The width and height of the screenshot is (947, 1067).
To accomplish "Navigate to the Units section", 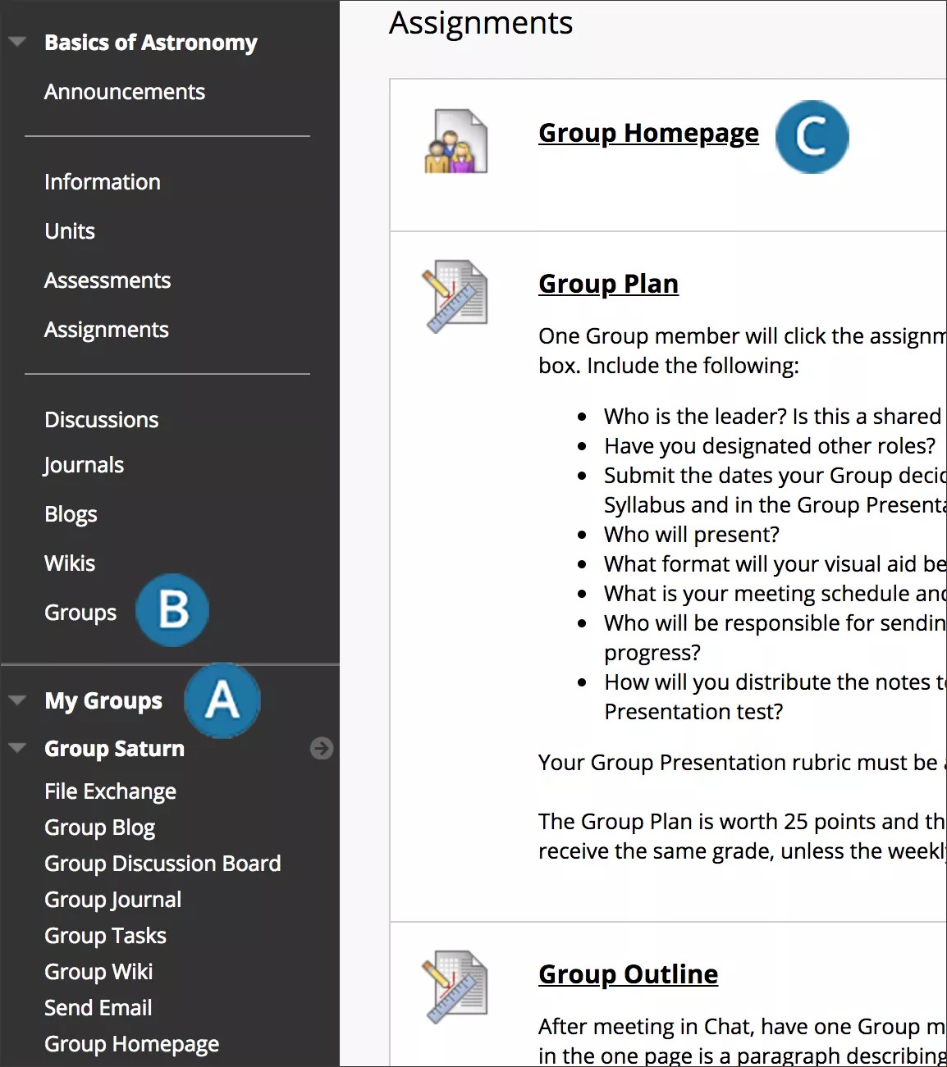I will 69,230.
